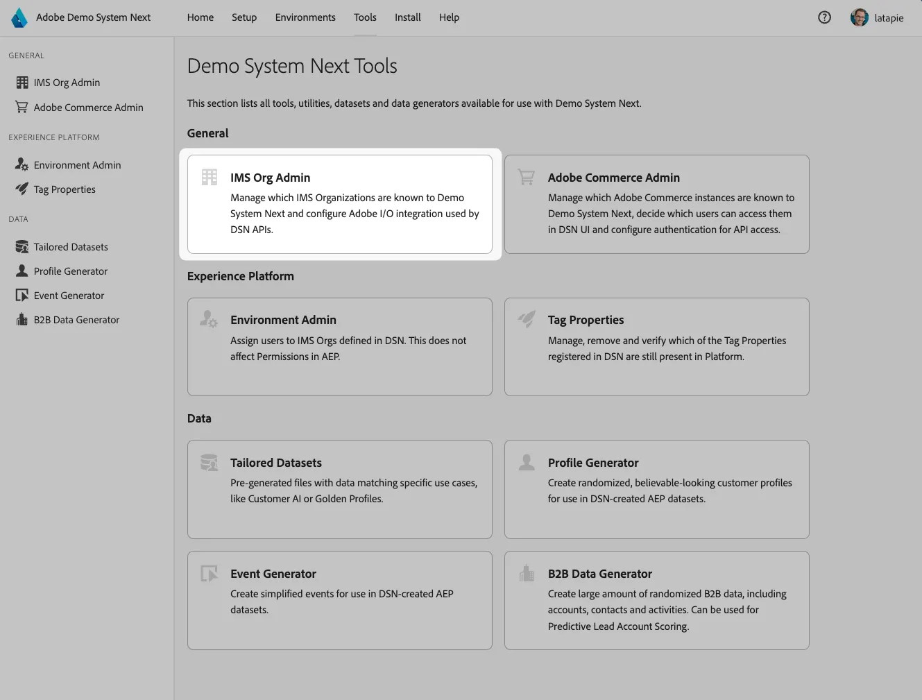Click the person icon on the Profile Generator card
Viewport: 922px width, 700px height.
(x=527, y=461)
